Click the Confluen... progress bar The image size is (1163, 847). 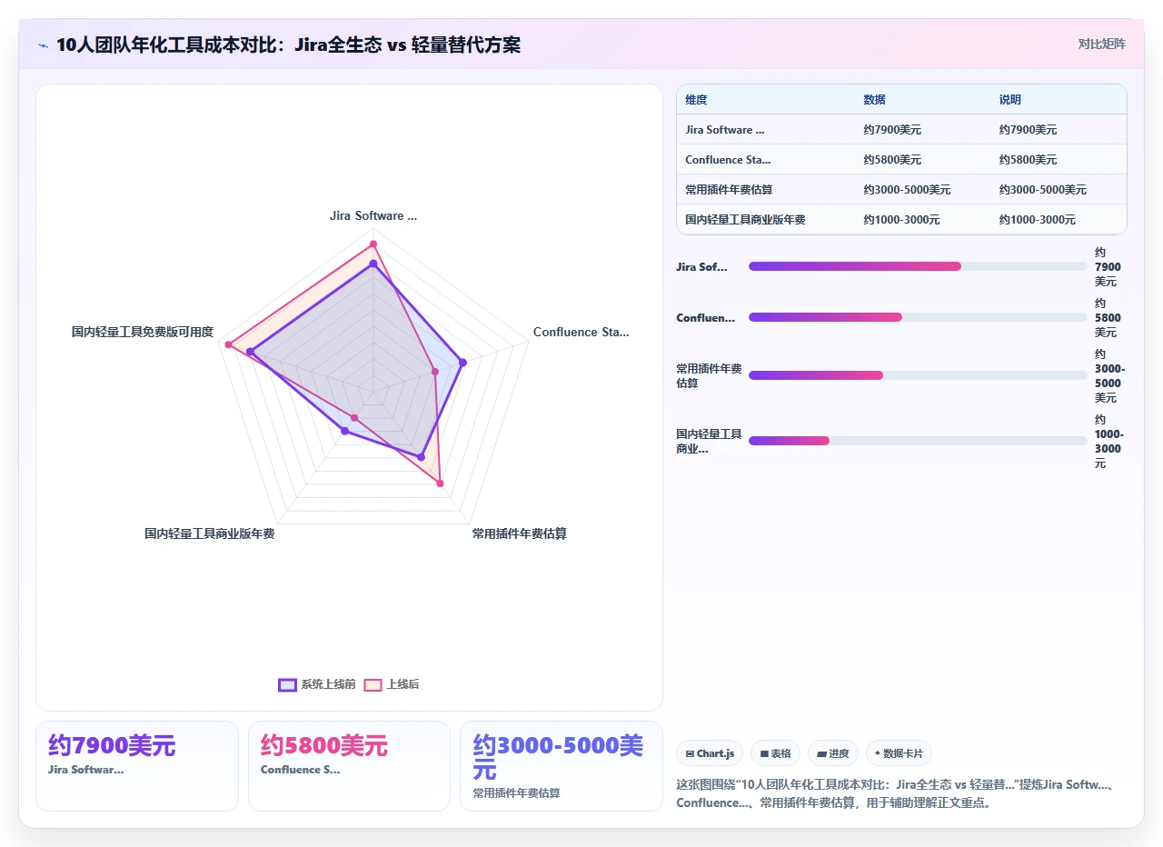(918, 317)
